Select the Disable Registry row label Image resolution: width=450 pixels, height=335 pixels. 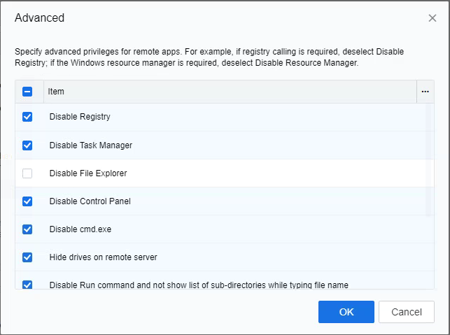point(80,117)
